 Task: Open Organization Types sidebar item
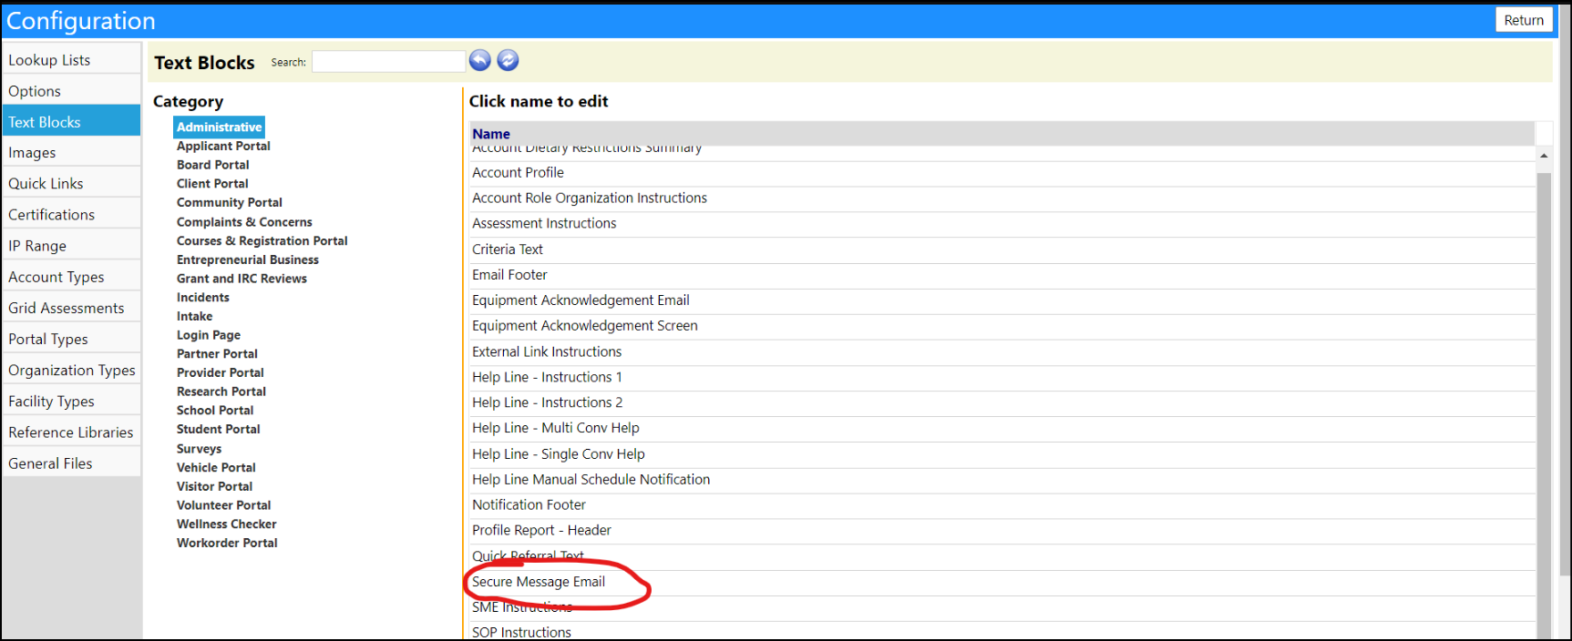(x=71, y=371)
